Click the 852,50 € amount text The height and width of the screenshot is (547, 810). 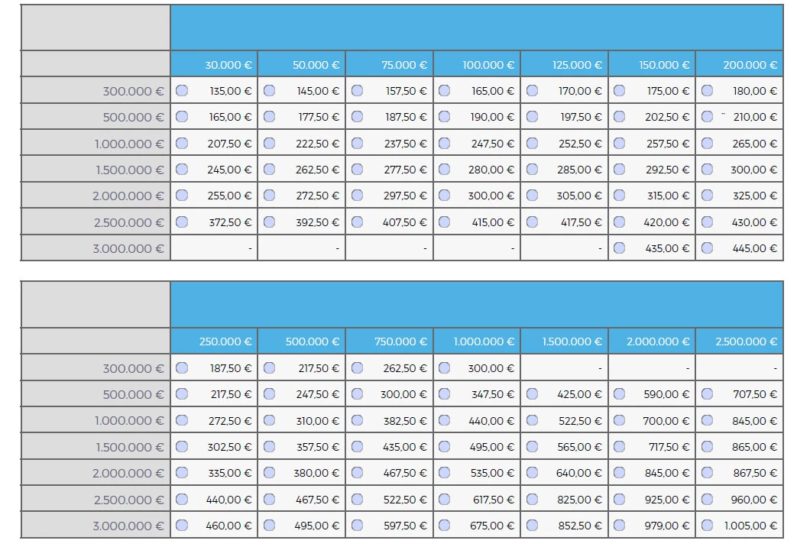580,526
